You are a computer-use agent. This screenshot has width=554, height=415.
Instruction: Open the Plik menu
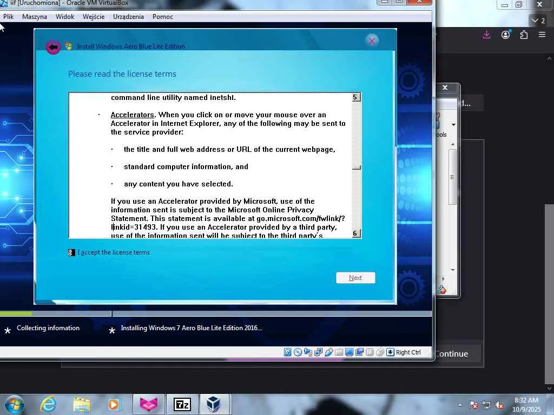pos(9,17)
